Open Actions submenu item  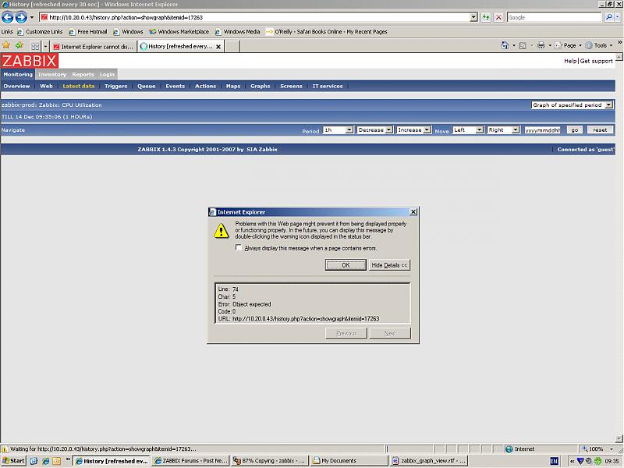point(205,86)
